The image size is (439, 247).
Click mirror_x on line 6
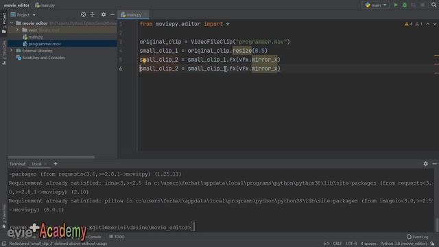(x=264, y=69)
